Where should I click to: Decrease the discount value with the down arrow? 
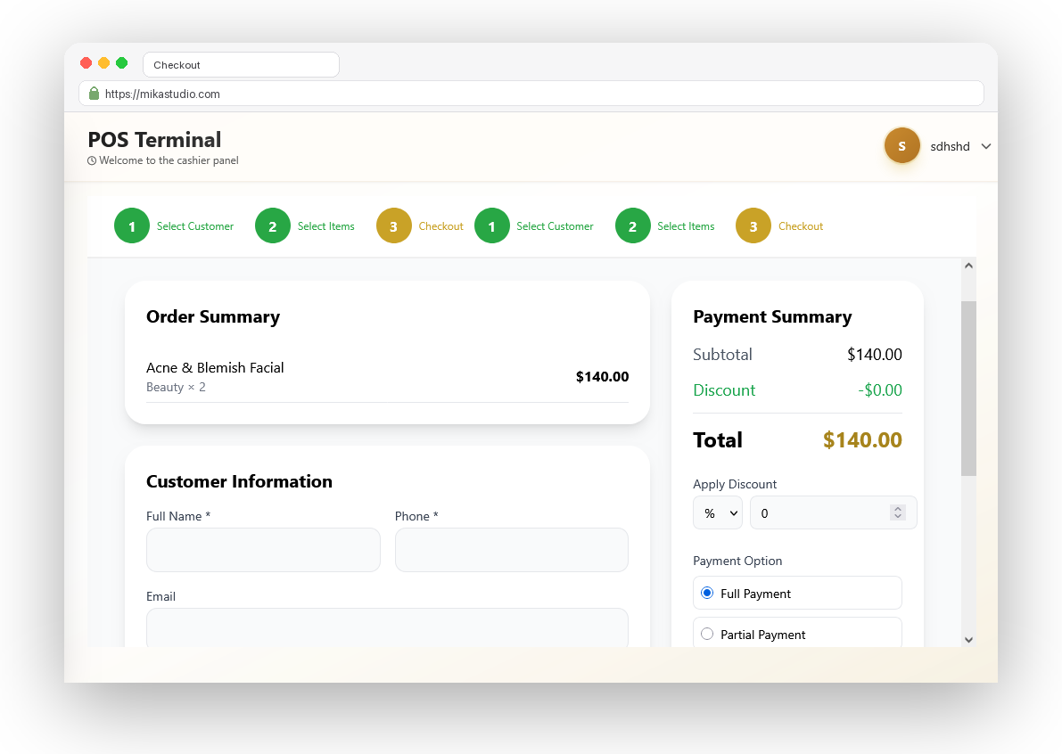(898, 516)
